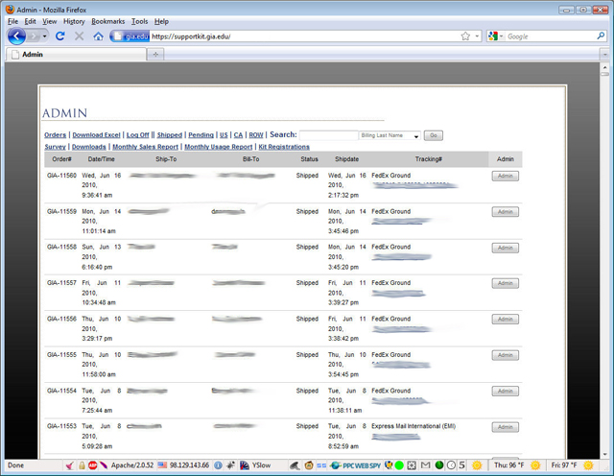The height and width of the screenshot is (476, 614).
Task: Click in the Search text field
Action: (328, 135)
